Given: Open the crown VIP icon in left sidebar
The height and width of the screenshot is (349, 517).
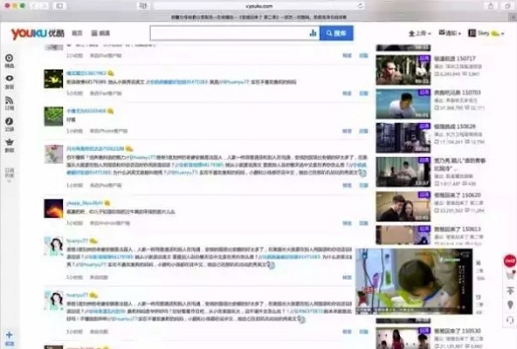Looking at the screenshot, I should click(x=10, y=142).
